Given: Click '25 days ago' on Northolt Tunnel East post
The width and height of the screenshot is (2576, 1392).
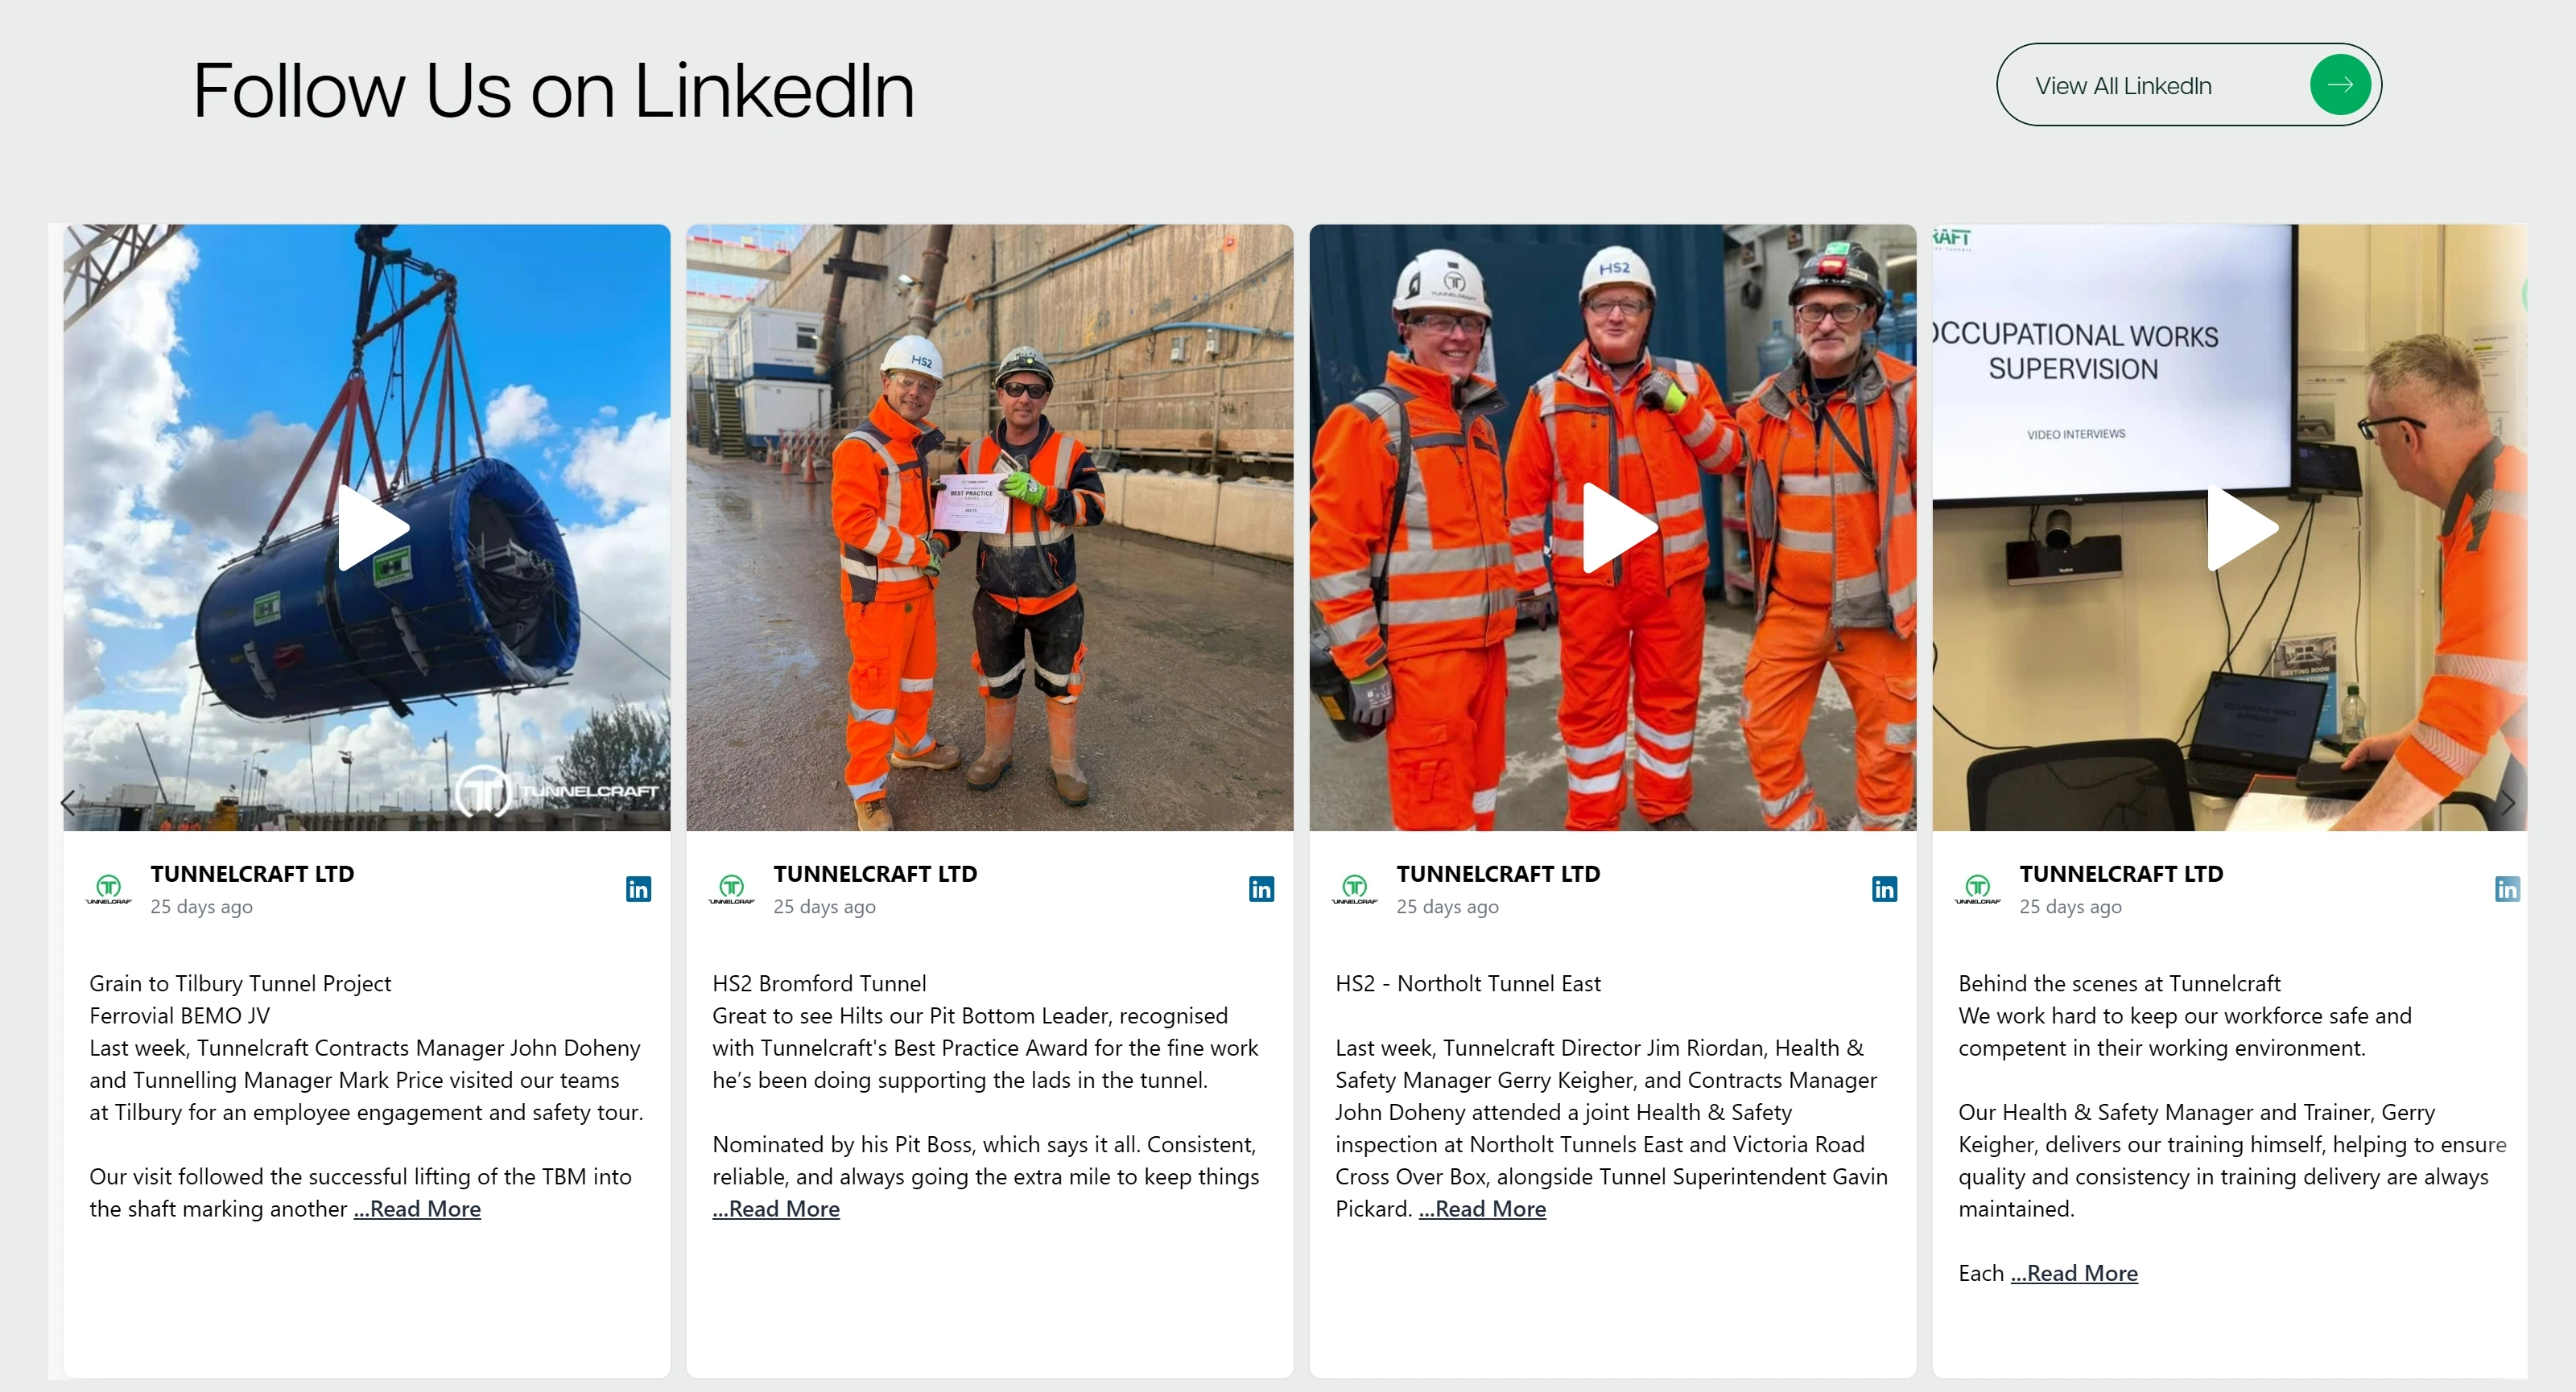Looking at the screenshot, I should click(x=1447, y=906).
